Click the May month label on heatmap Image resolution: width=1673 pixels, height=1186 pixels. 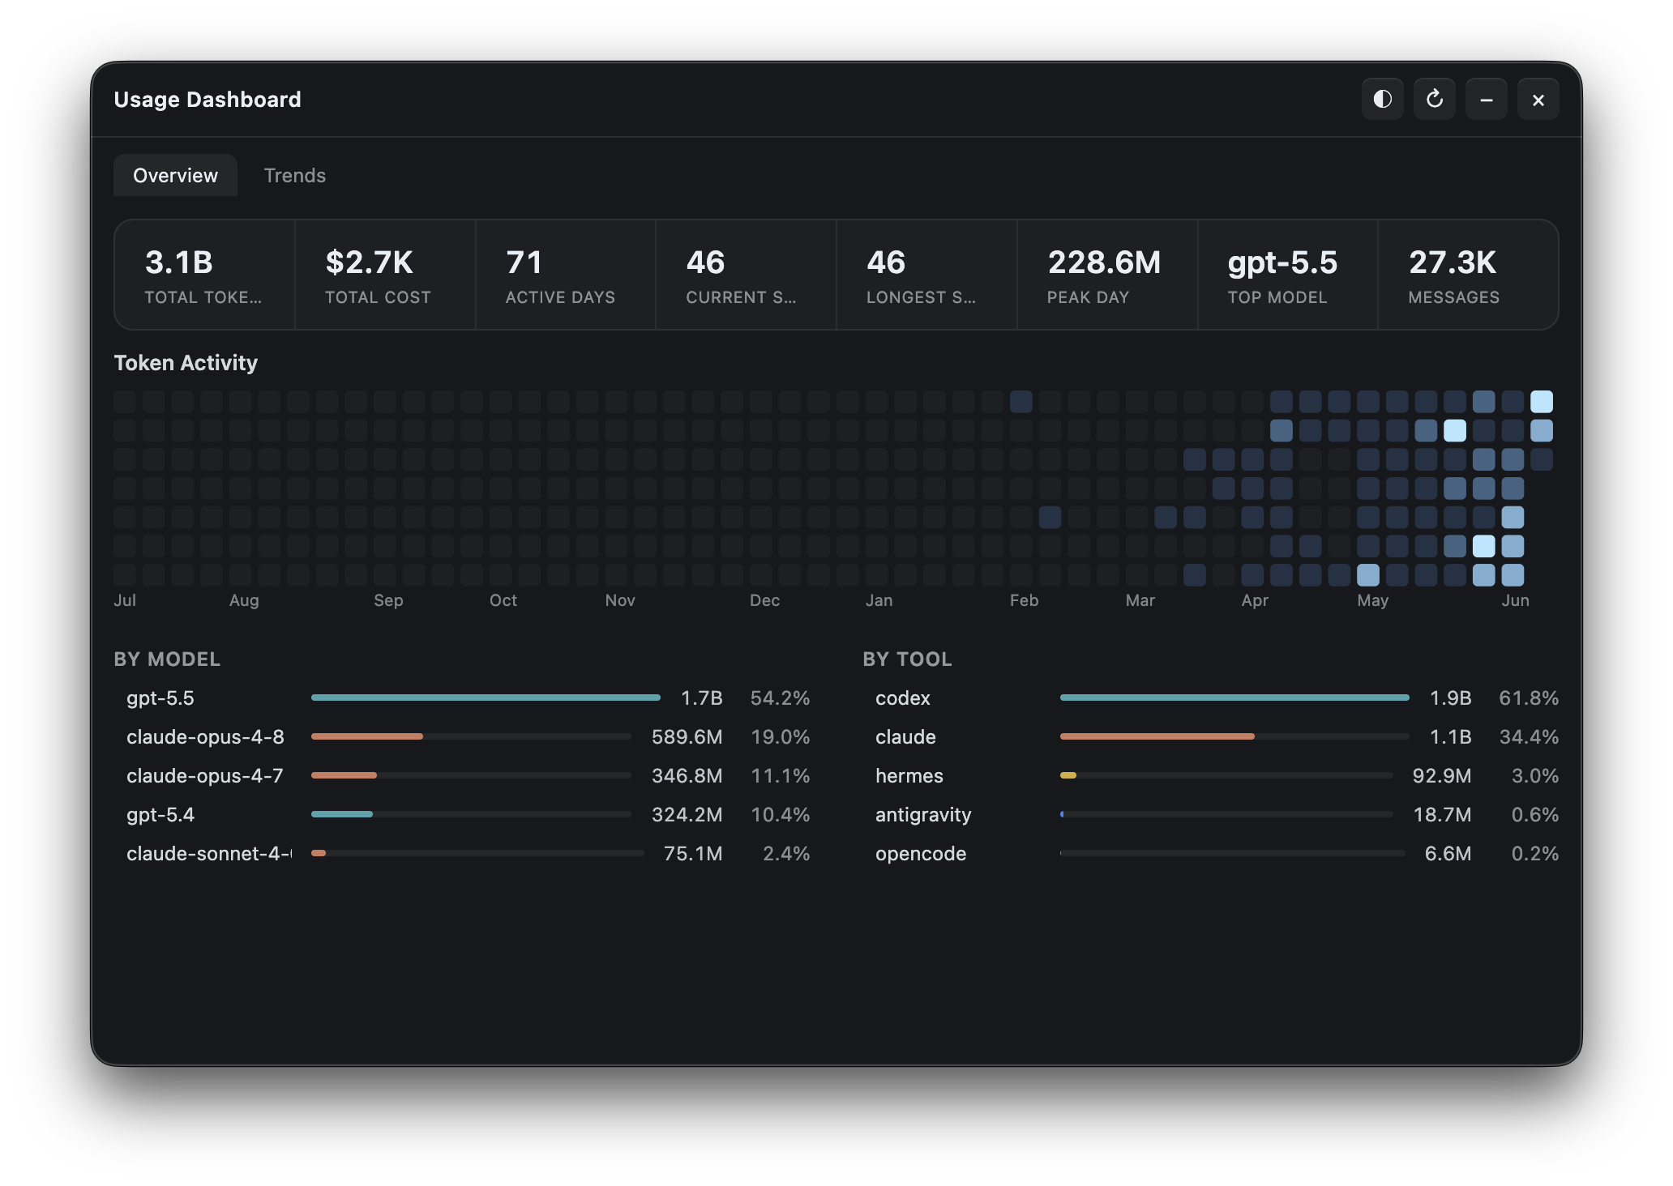tap(1372, 600)
